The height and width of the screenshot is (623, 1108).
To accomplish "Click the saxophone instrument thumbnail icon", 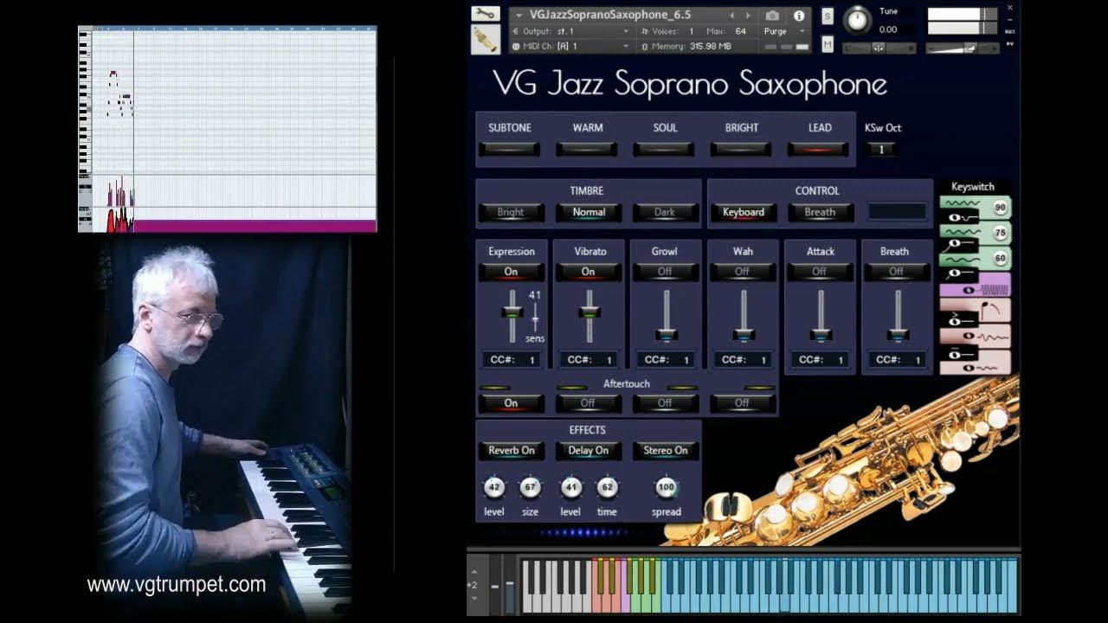I will [485, 40].
